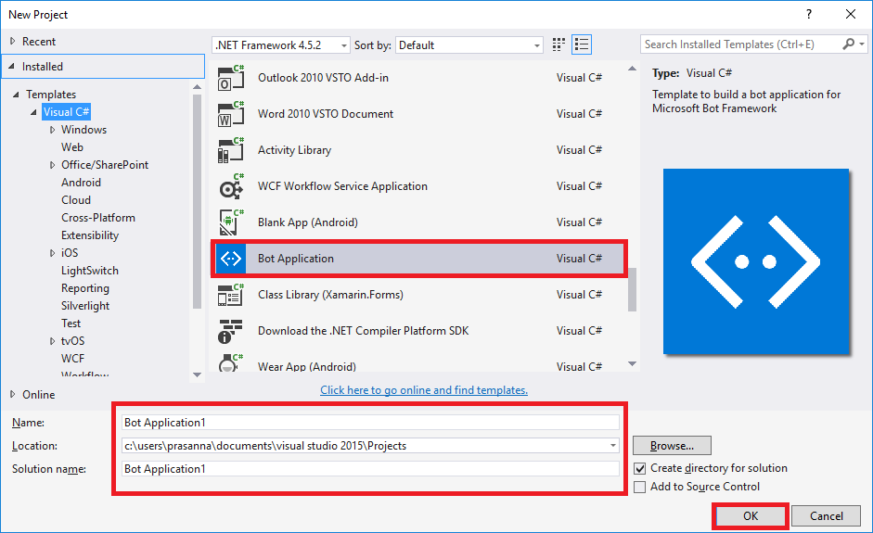Click the Solution name input field
The image size is (873, 533).
370,468
